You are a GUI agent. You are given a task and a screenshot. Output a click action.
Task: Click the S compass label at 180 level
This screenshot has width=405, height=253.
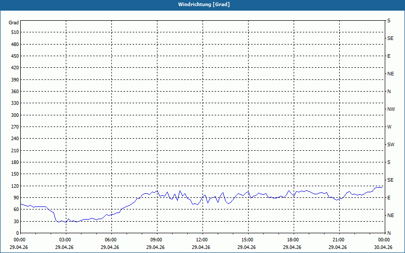click(x=389, y=162)
